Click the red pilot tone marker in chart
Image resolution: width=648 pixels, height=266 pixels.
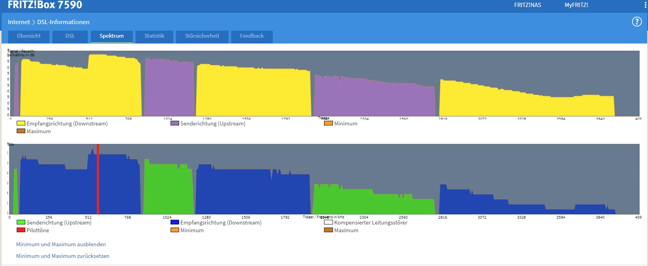pos(98,179)
